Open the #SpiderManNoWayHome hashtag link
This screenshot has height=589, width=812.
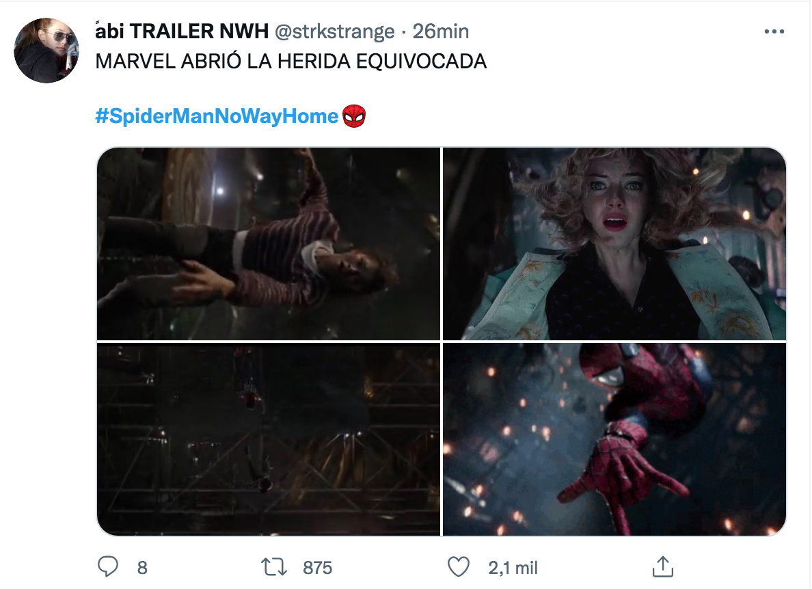tap(214, 115)
